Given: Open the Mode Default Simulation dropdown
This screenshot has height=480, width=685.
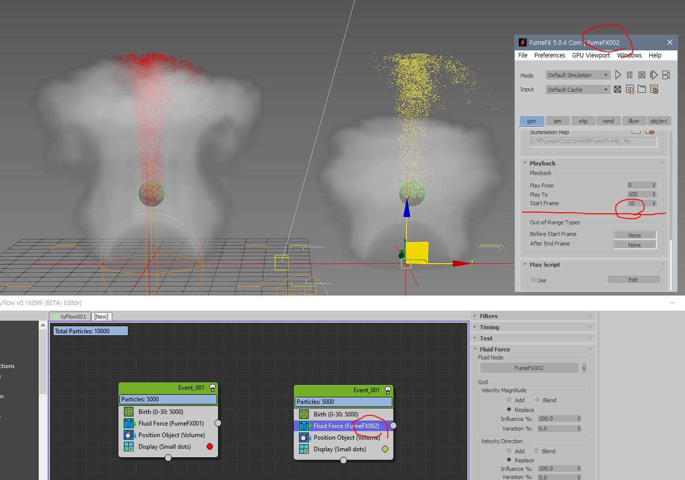Looking at the screenshot, I should 578,75.
